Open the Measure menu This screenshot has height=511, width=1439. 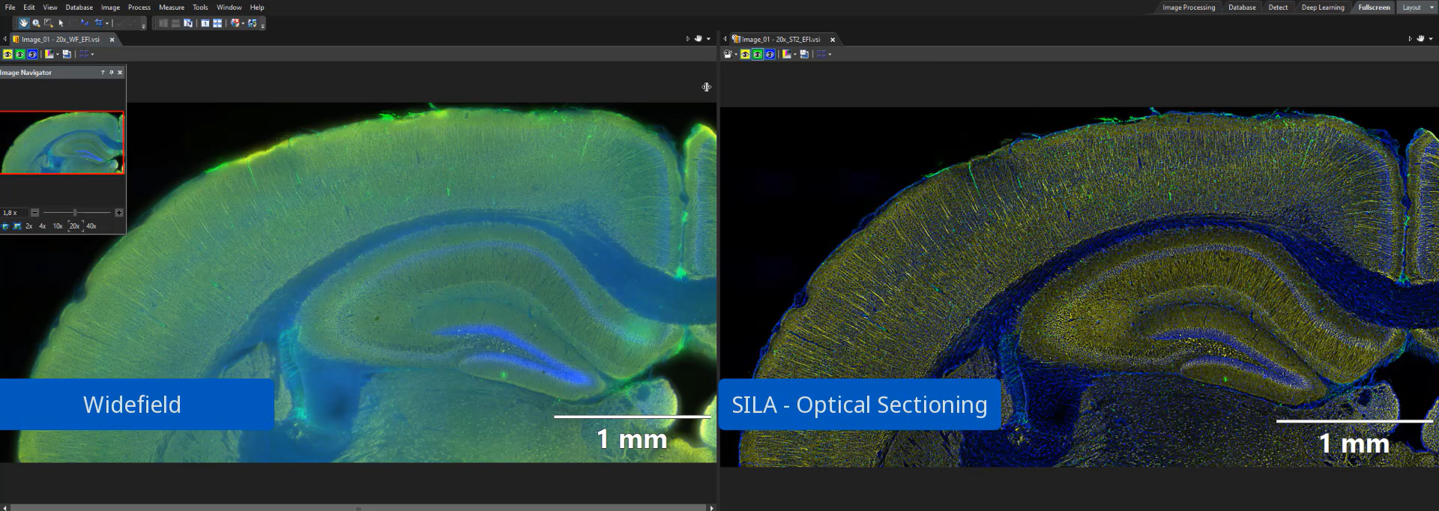(x=171, y=7)
